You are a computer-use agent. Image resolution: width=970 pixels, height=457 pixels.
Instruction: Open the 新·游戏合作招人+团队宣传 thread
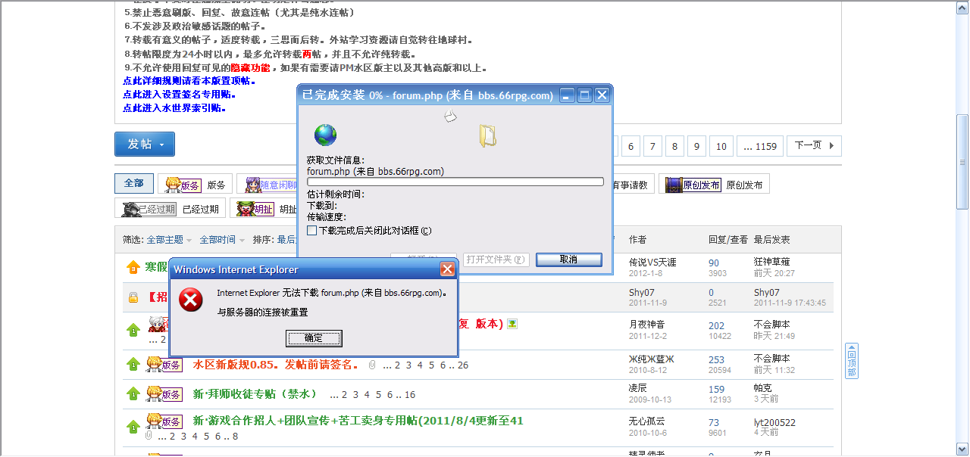pos(358,421)
